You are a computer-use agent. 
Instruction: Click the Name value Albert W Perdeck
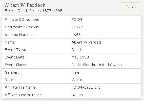click(x=87, y=42)
